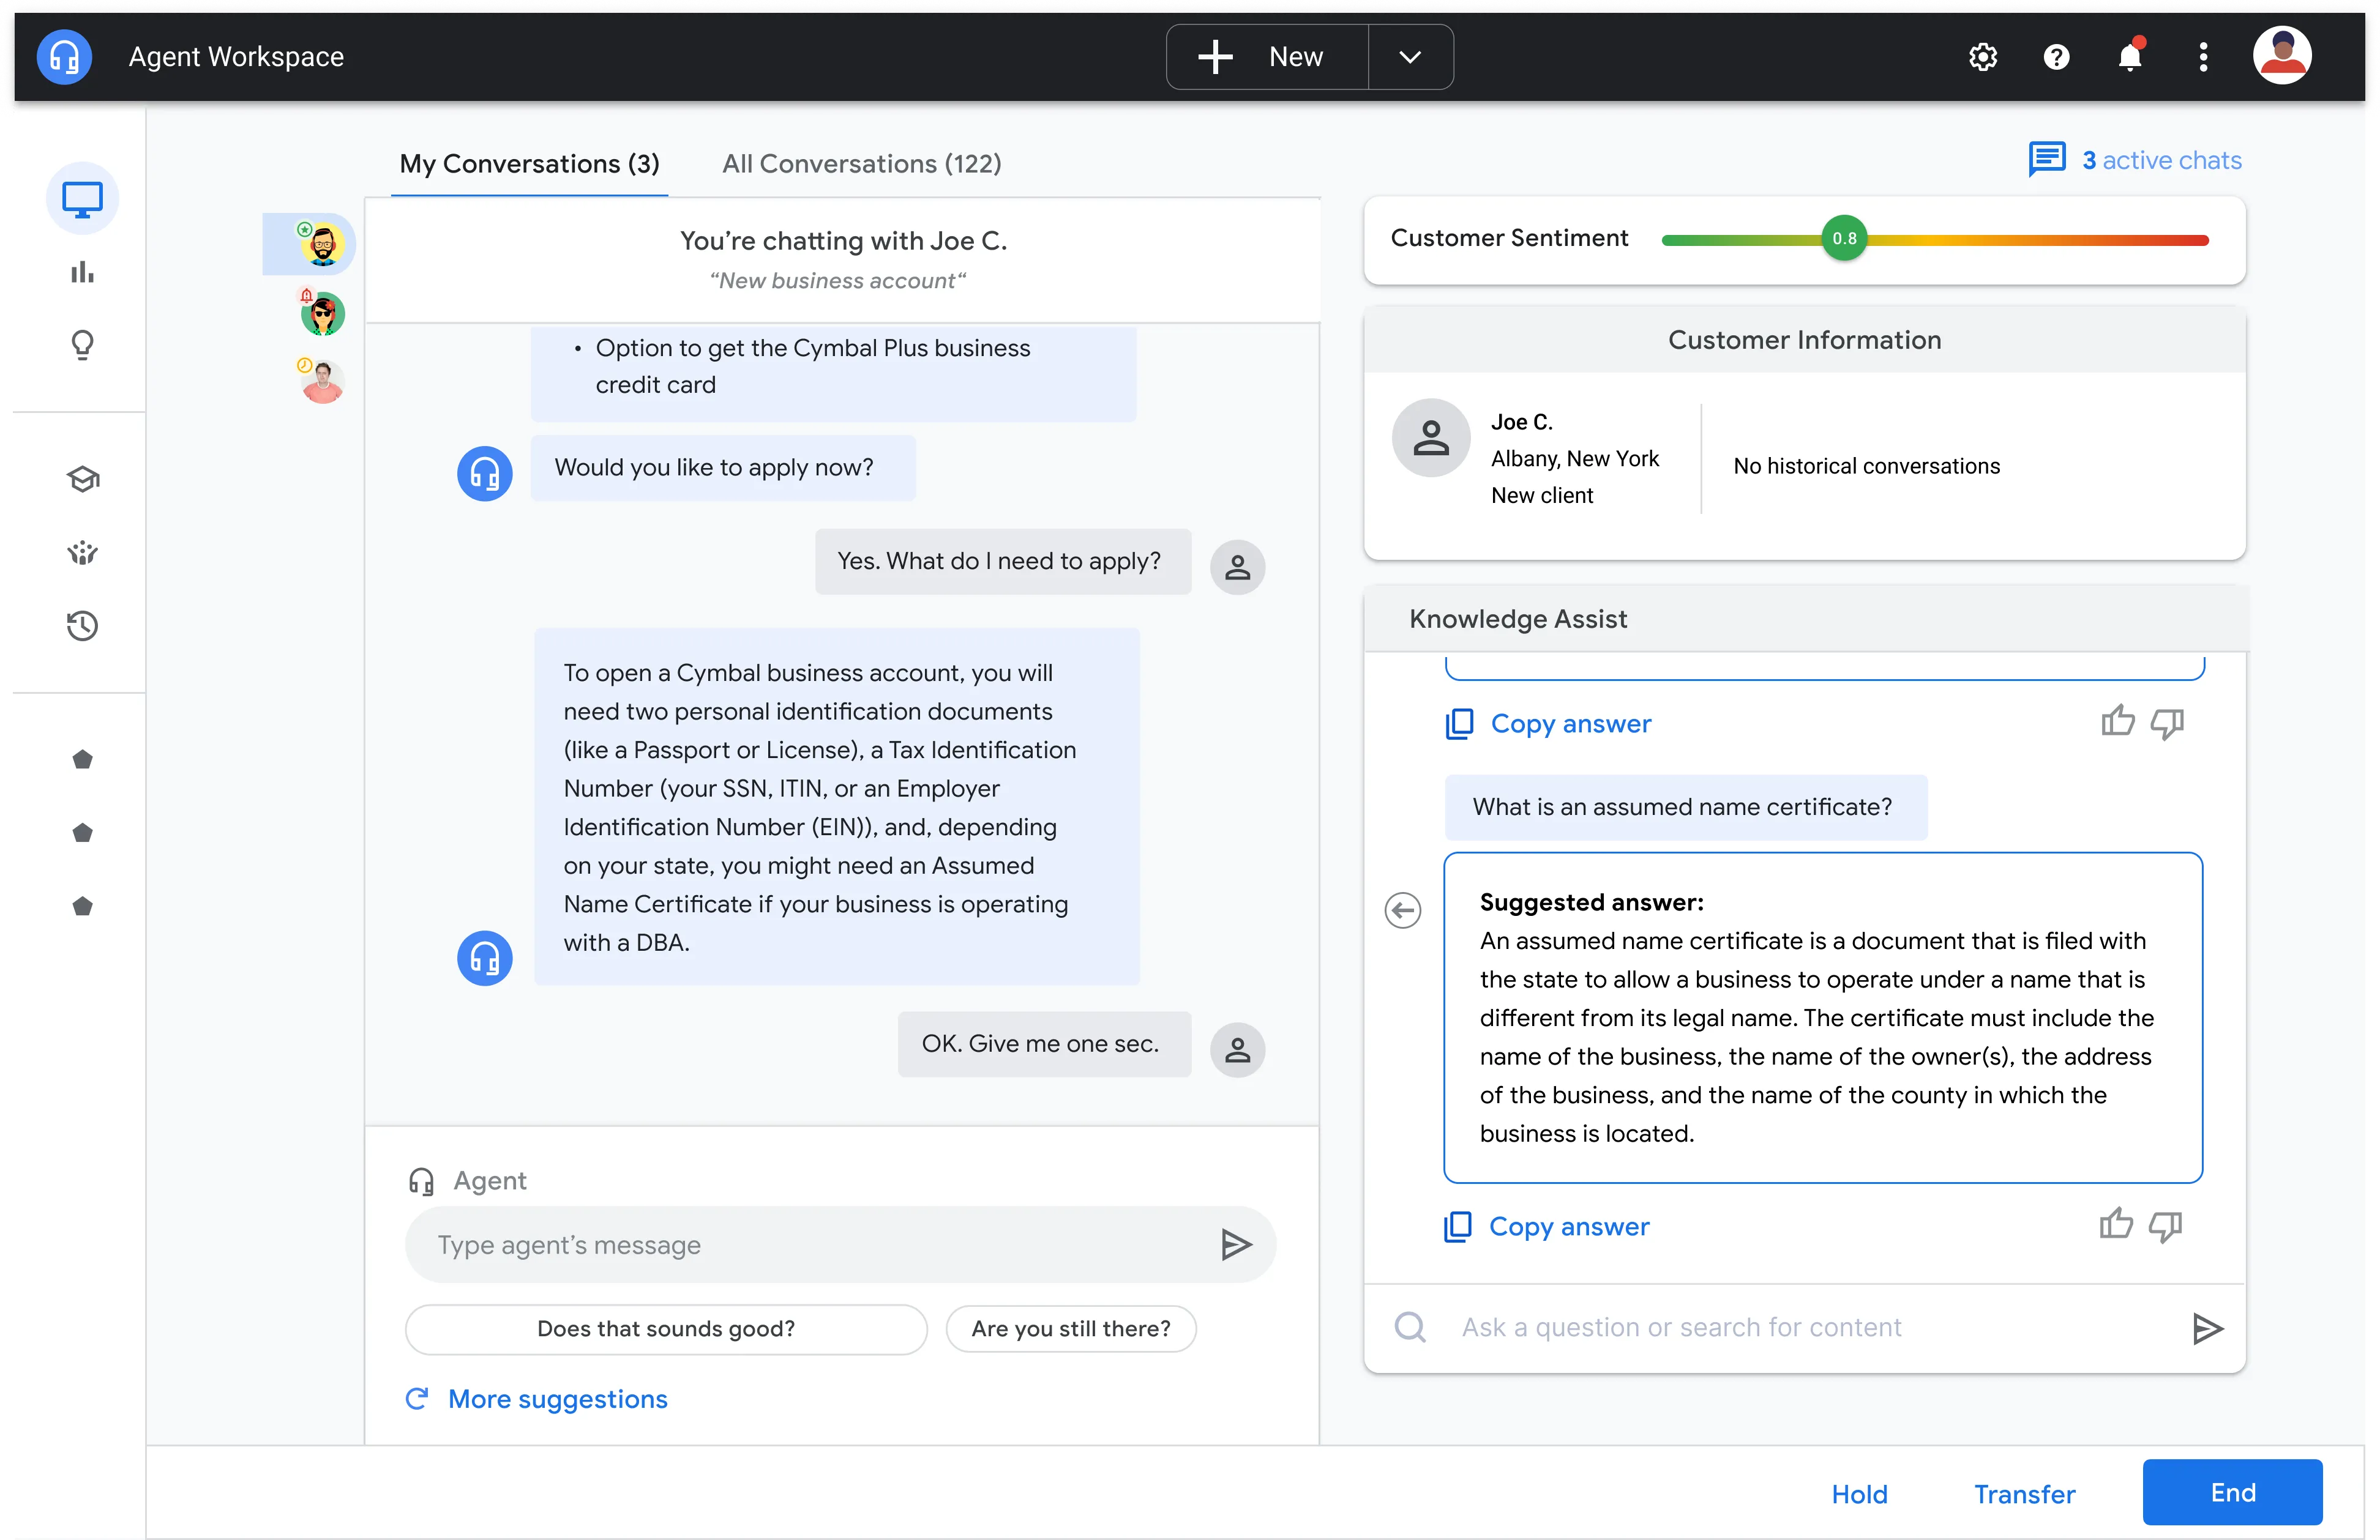Viewport: 2380px width, 1540px height.
Task: Click More suggestions link
Action: 557,1398
